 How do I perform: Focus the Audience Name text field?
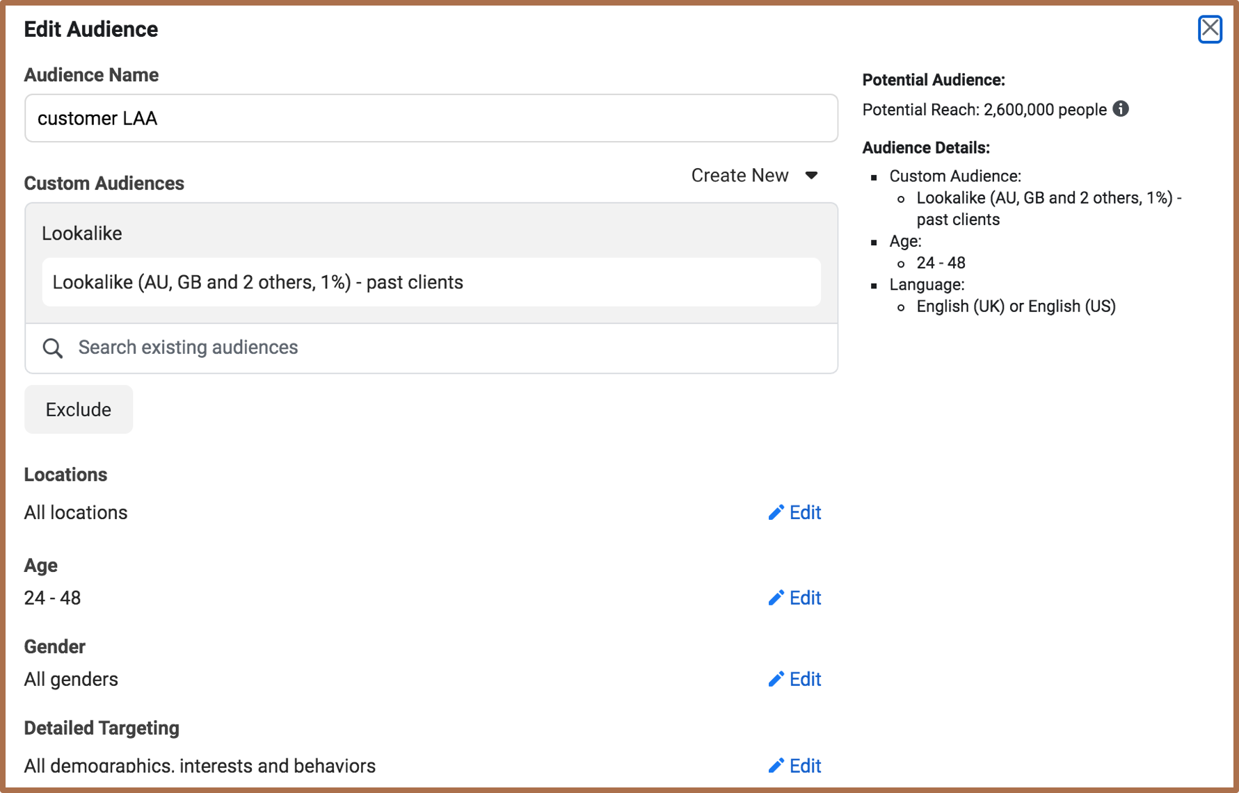(431, 119)
